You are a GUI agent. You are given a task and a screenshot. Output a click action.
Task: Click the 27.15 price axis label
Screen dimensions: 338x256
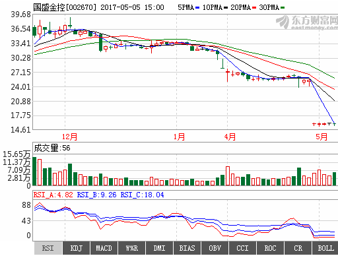point(20,73)
